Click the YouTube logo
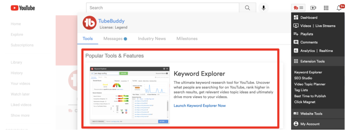This screenshot has height=138, width=349. (22, 8)
